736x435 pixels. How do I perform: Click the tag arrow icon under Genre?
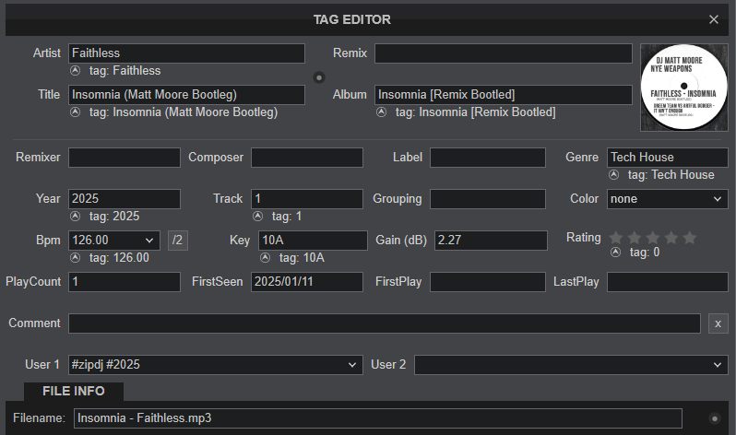613,174
